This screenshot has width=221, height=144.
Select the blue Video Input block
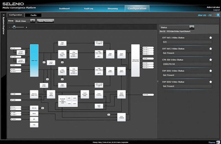tap(34, 61)
